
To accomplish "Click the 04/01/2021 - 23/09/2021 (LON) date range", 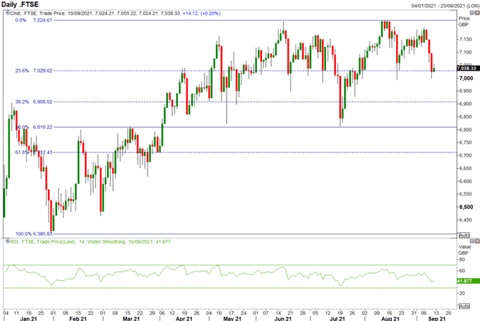I will (445, 6).
